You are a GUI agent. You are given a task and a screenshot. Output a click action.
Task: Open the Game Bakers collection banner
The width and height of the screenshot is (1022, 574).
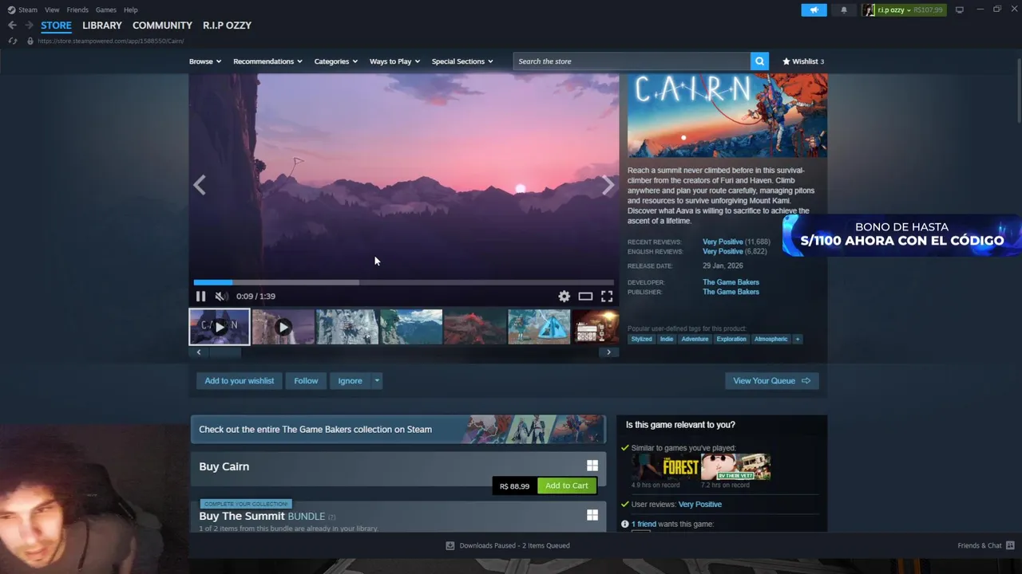pos(398,429)
